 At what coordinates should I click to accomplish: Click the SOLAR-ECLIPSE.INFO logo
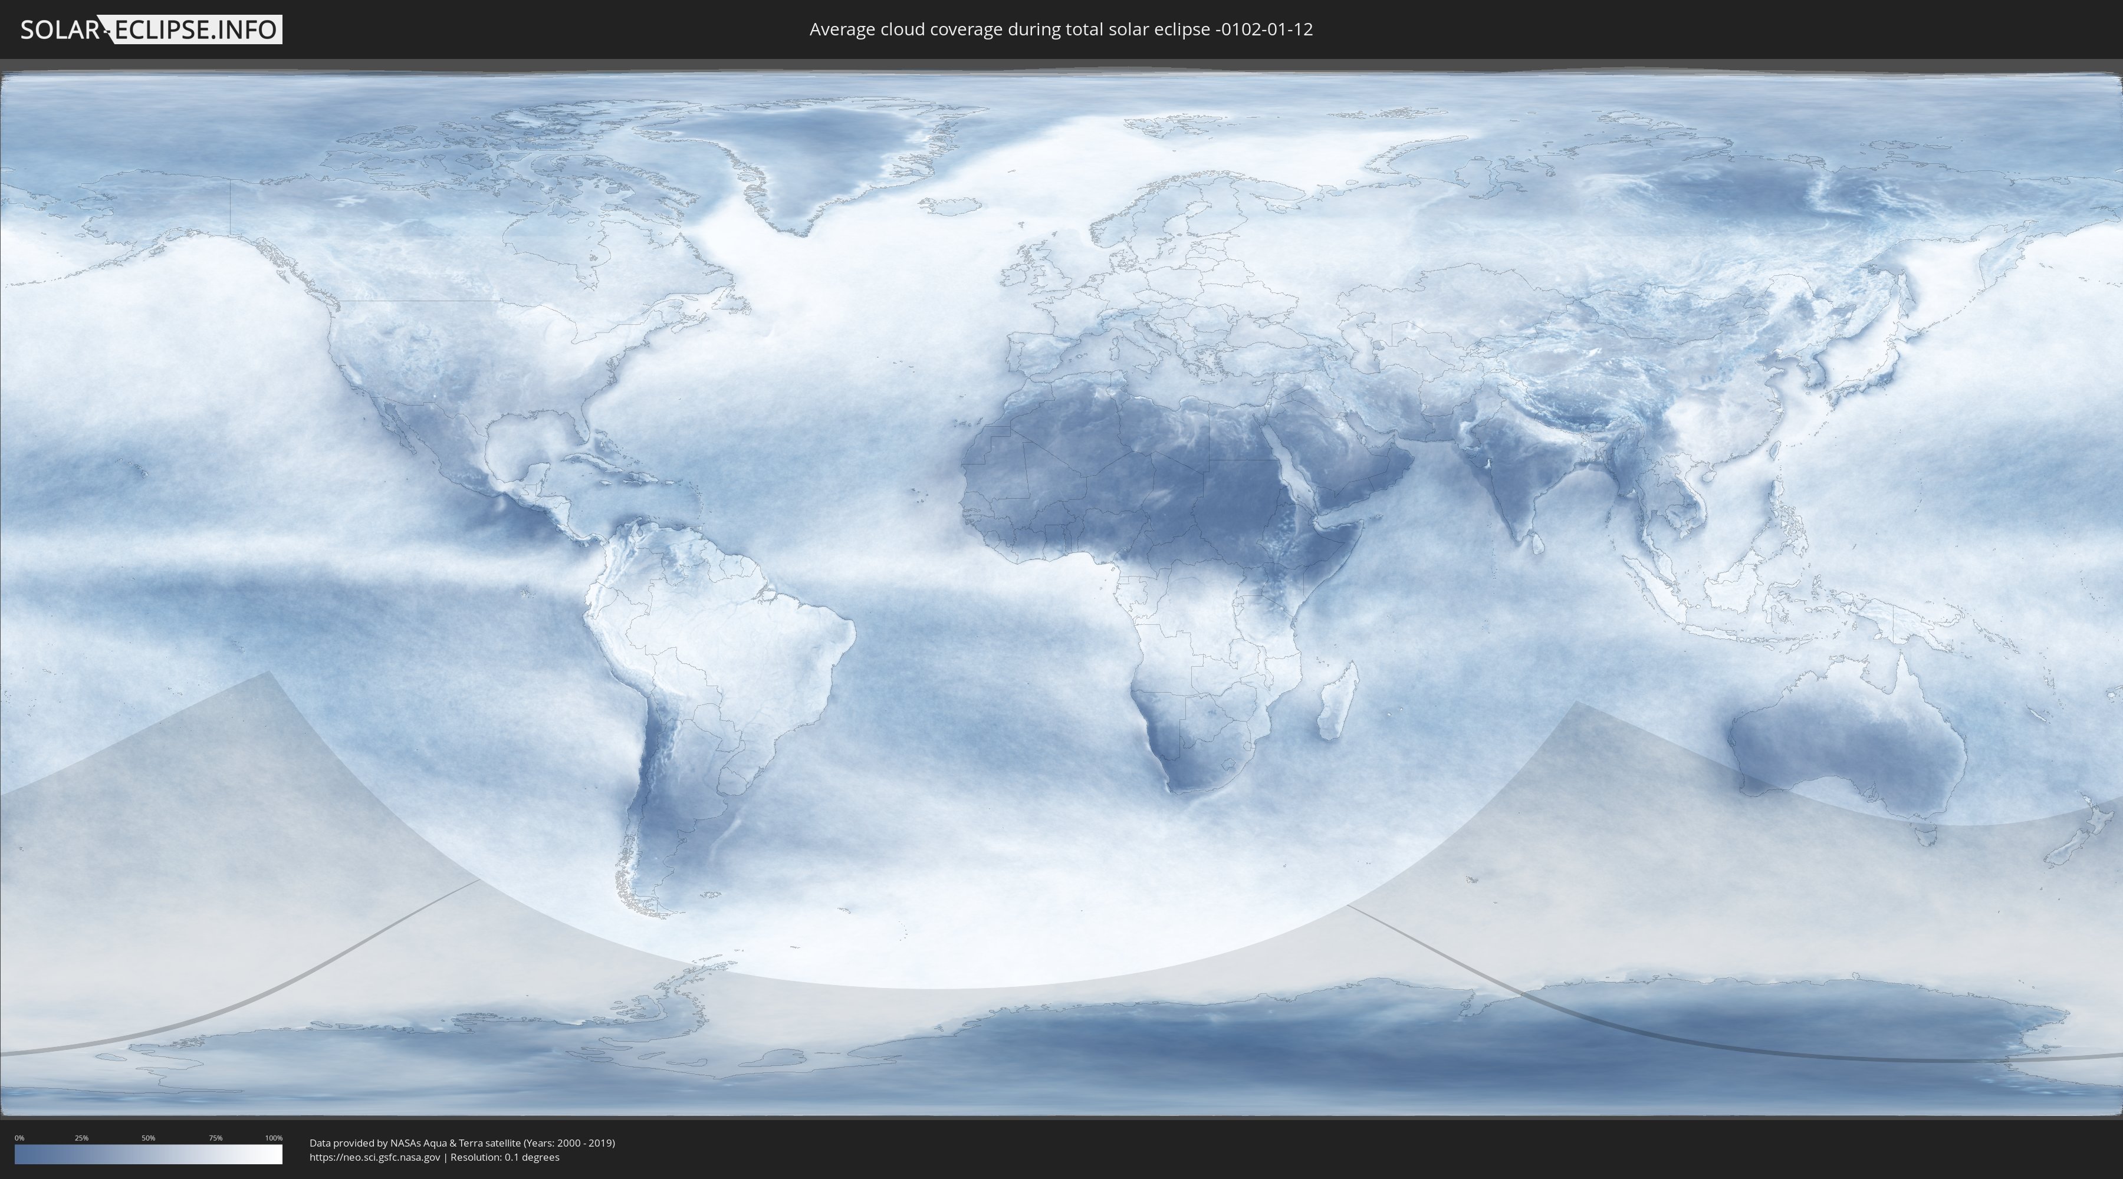pyautogui.click(x=151, y=29)
